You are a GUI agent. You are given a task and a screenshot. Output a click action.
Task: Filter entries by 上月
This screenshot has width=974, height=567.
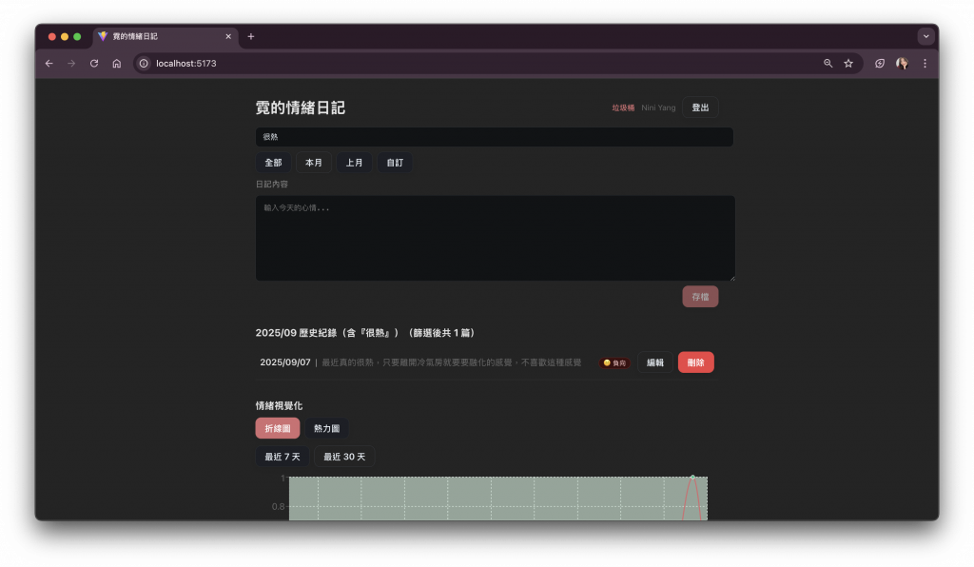(x=354, y=163)
